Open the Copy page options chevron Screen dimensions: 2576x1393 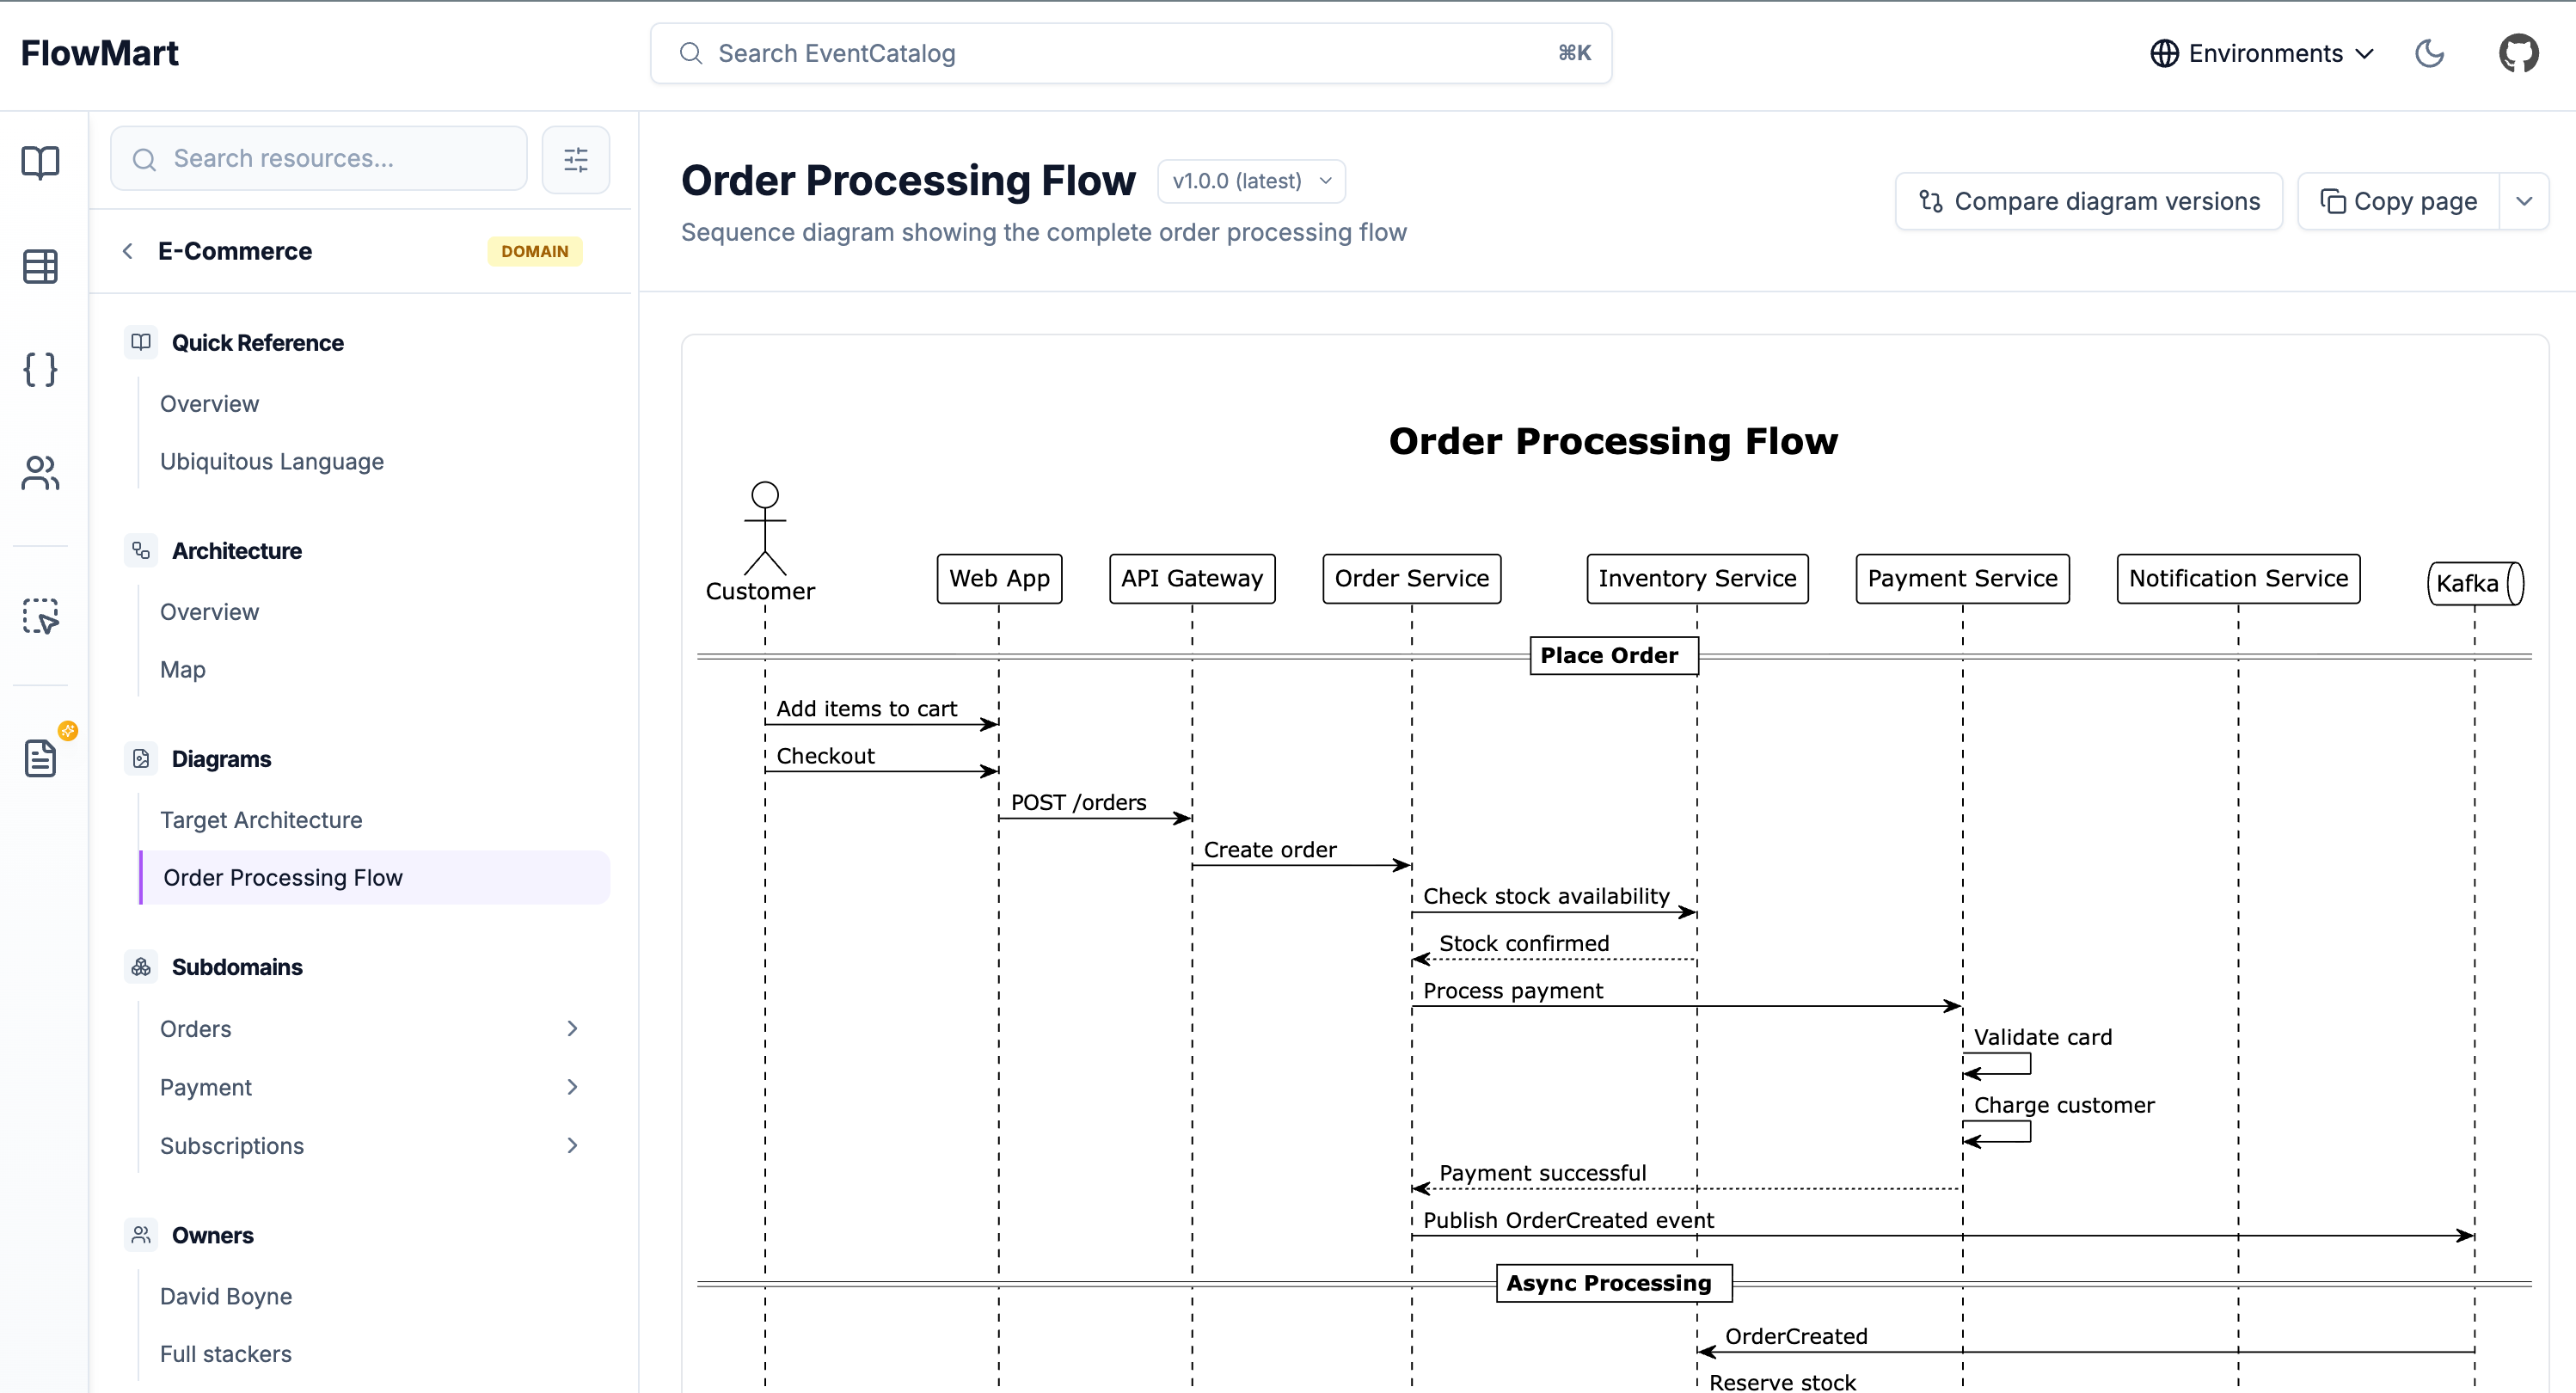pos(2525,201)
